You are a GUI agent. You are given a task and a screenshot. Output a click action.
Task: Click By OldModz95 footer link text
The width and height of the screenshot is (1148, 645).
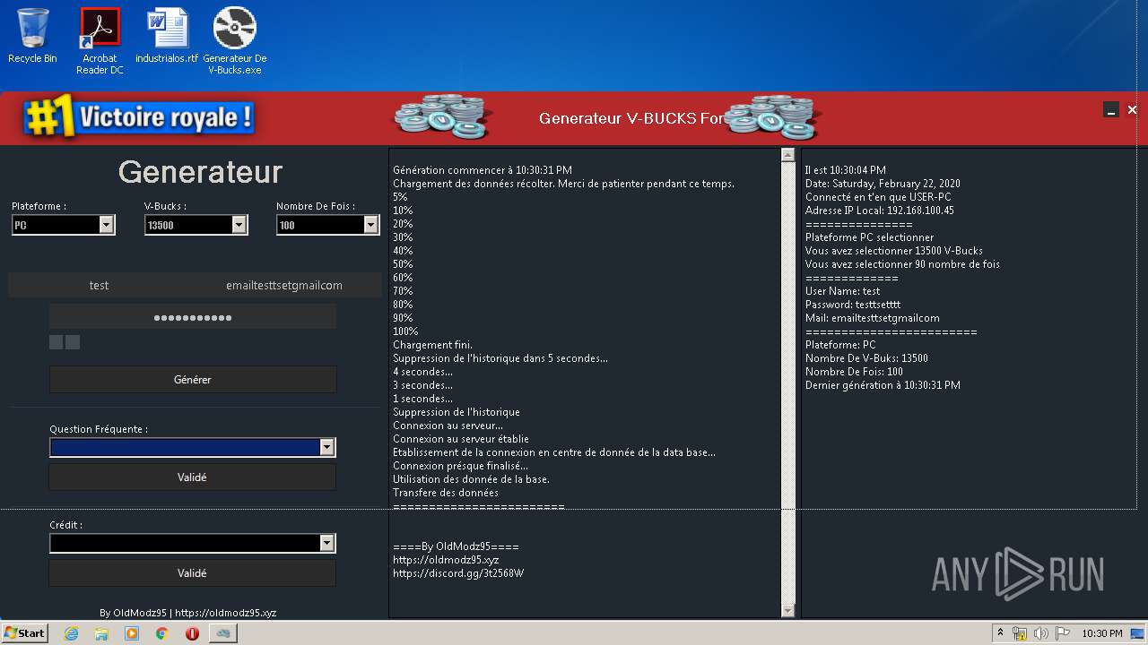click(188, 613)
